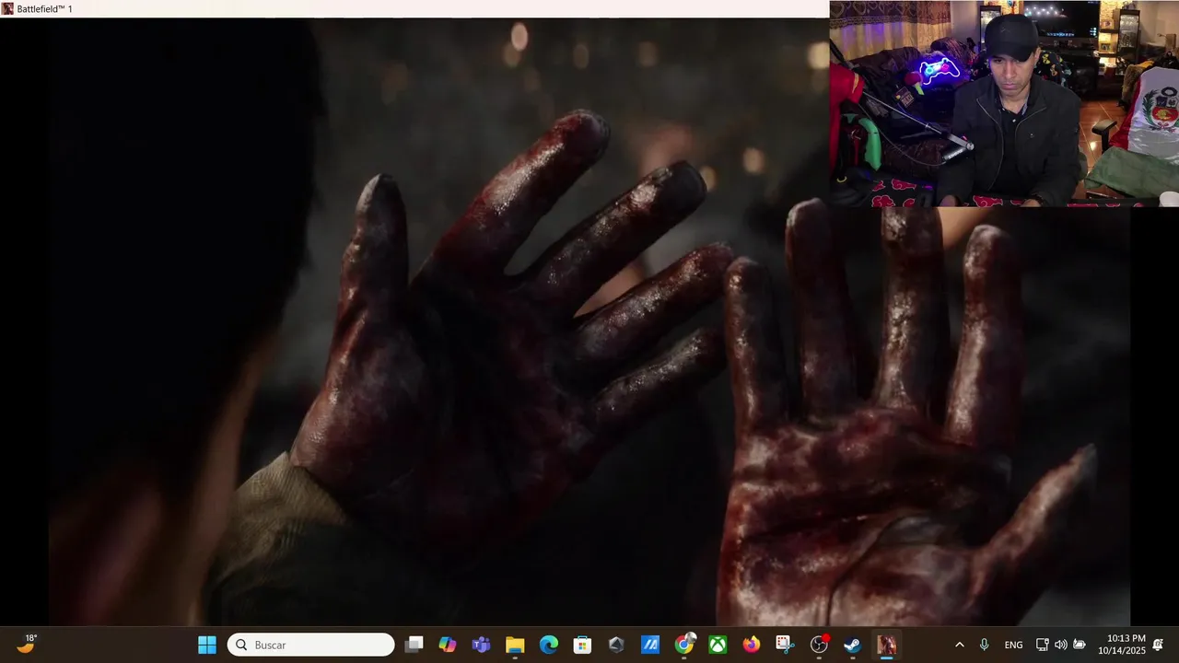Open the Xbox app from the taskbar
The image size is (1179, 663).
[718, 645]
